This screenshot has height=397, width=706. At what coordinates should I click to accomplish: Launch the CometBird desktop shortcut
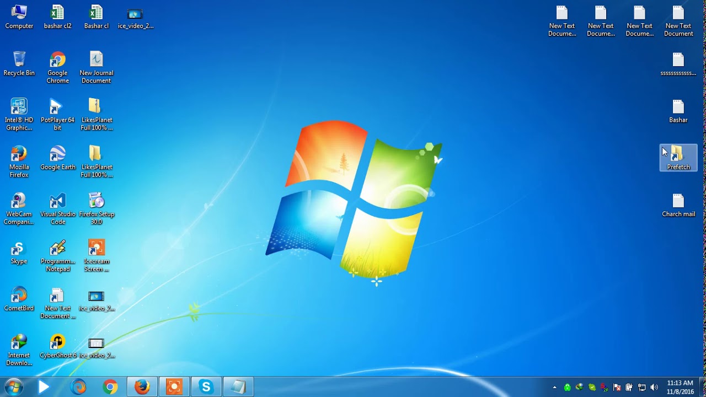[x=19, y=299]
